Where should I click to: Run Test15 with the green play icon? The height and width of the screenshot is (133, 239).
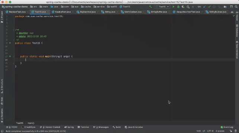coord(173,7)
